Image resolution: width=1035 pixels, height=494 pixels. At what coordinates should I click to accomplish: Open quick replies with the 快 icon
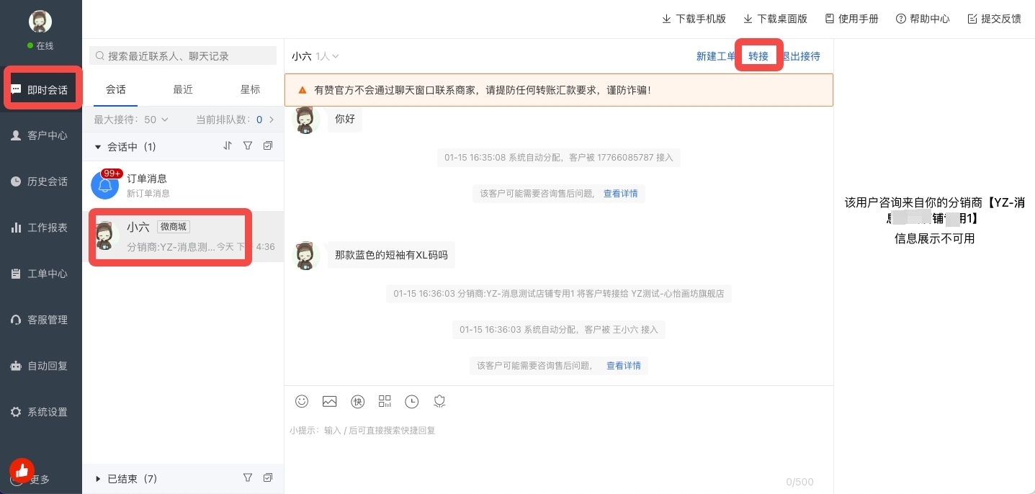357,401
